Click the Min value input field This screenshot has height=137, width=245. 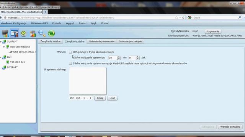(x=113, y=58)
